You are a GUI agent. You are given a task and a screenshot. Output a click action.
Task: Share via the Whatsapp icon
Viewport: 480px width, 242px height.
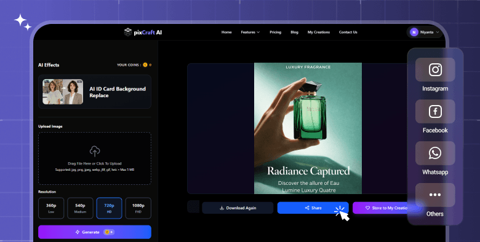(435, 153)
